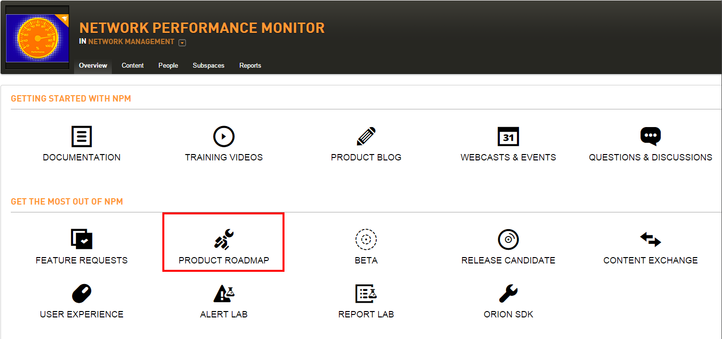Click the Getting Started With NPM heading

[71, 99]
